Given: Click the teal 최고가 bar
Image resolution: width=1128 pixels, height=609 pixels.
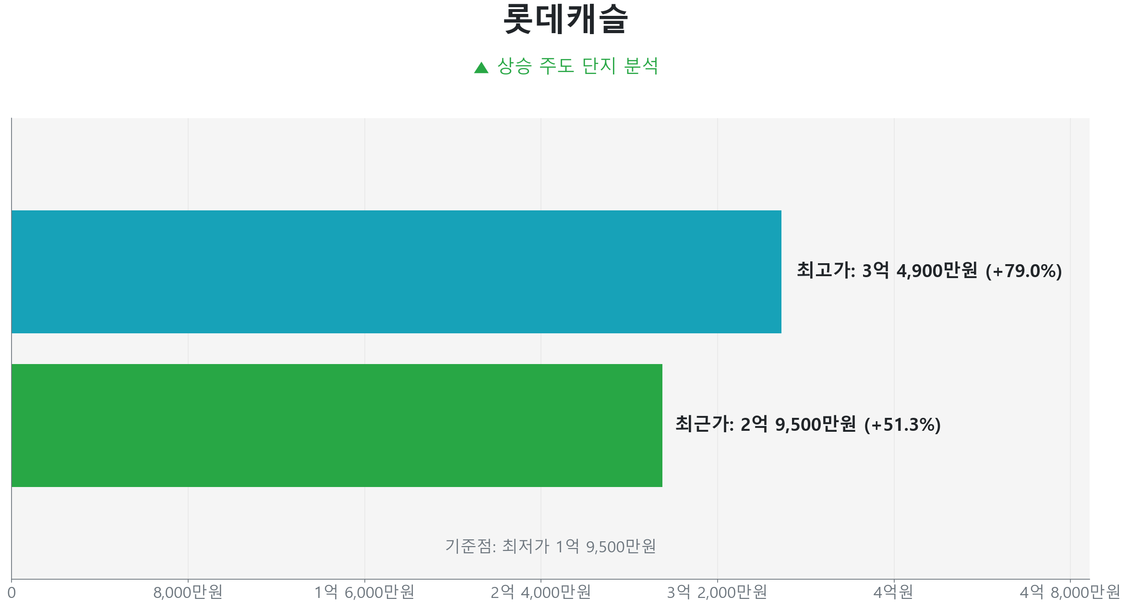Looking at the screenshot, I should click(396, 272).
